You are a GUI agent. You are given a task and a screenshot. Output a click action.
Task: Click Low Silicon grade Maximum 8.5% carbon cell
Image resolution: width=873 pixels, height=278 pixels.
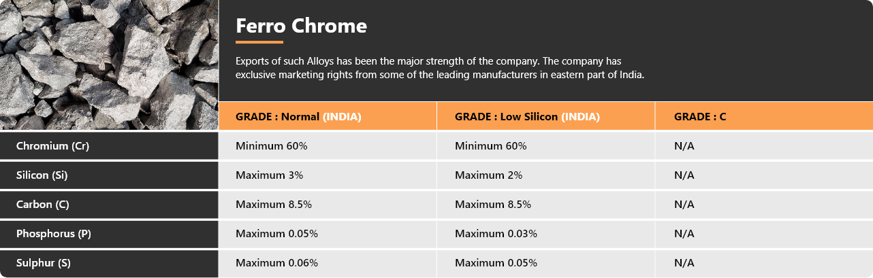[546, 205]
